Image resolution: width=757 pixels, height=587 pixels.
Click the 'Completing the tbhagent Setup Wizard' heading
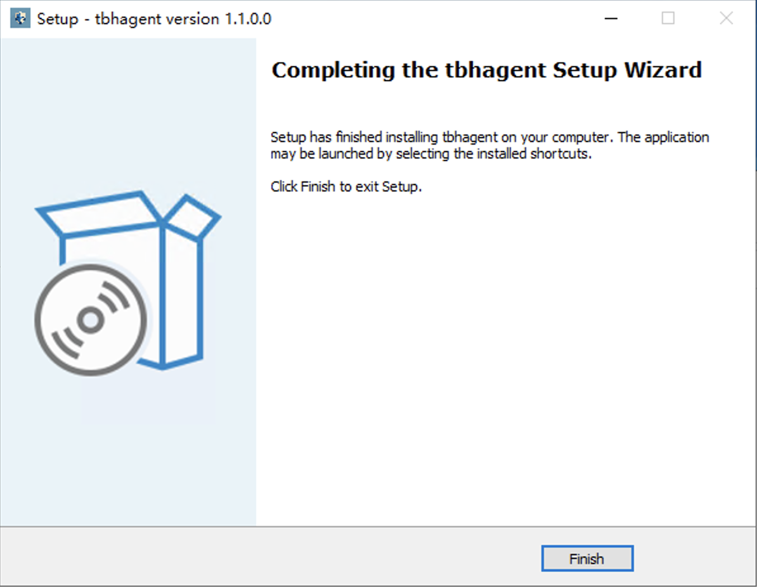(486, 70)
